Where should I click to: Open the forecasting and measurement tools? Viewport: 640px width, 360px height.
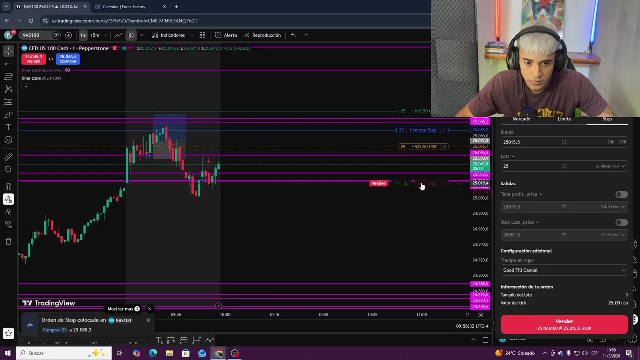click(8, 102)
